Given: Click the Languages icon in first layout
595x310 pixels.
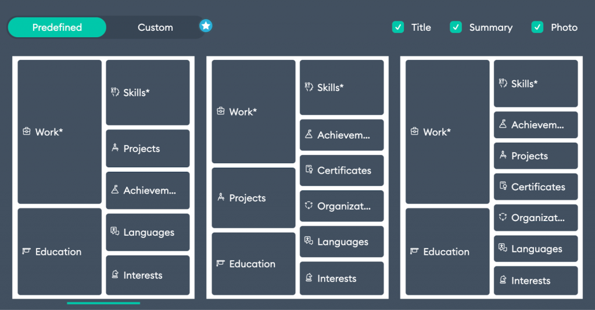Looking at the screenshot, I should pyautogui.click(x=114, y=232).
